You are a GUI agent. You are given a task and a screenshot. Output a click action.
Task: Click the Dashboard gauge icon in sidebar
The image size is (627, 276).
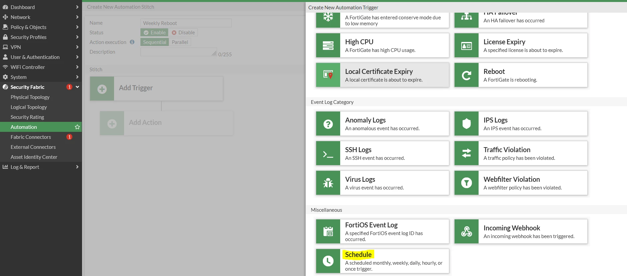click(x=5, y=7)
